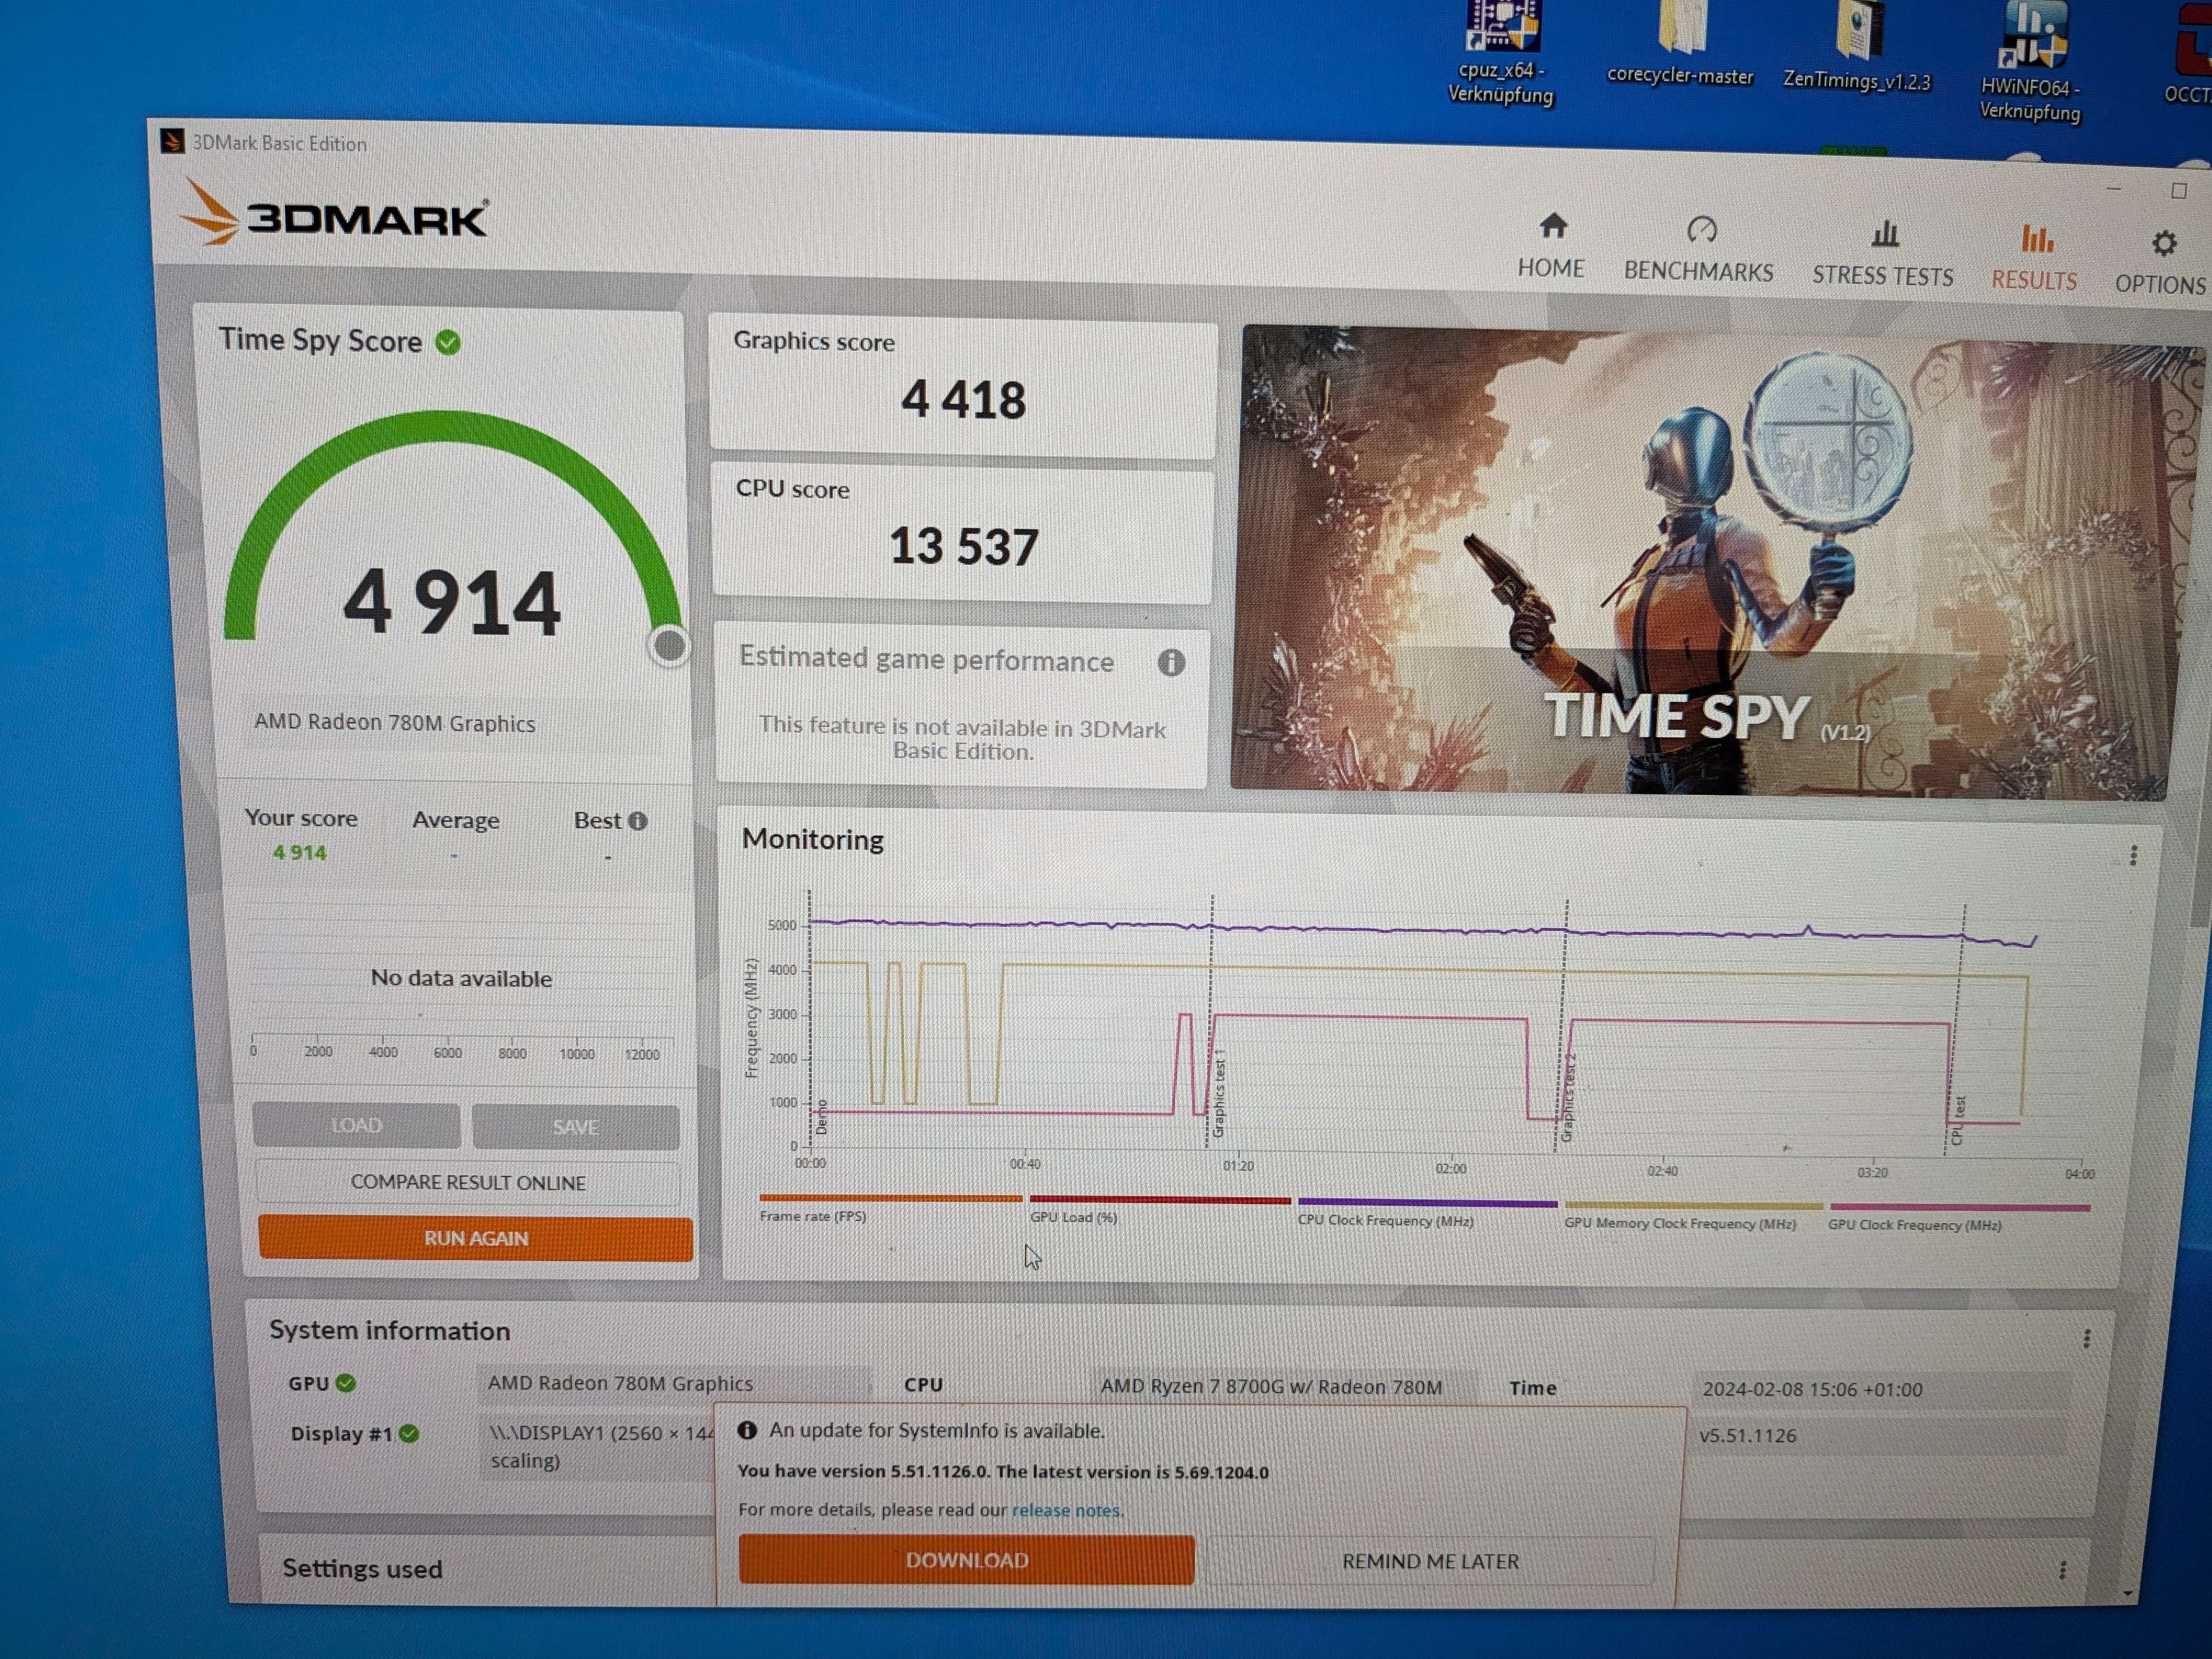Select the RESULTS tab
Image resolution: width=2212 pixels, height=1659 pixels.
(2034, 258)
